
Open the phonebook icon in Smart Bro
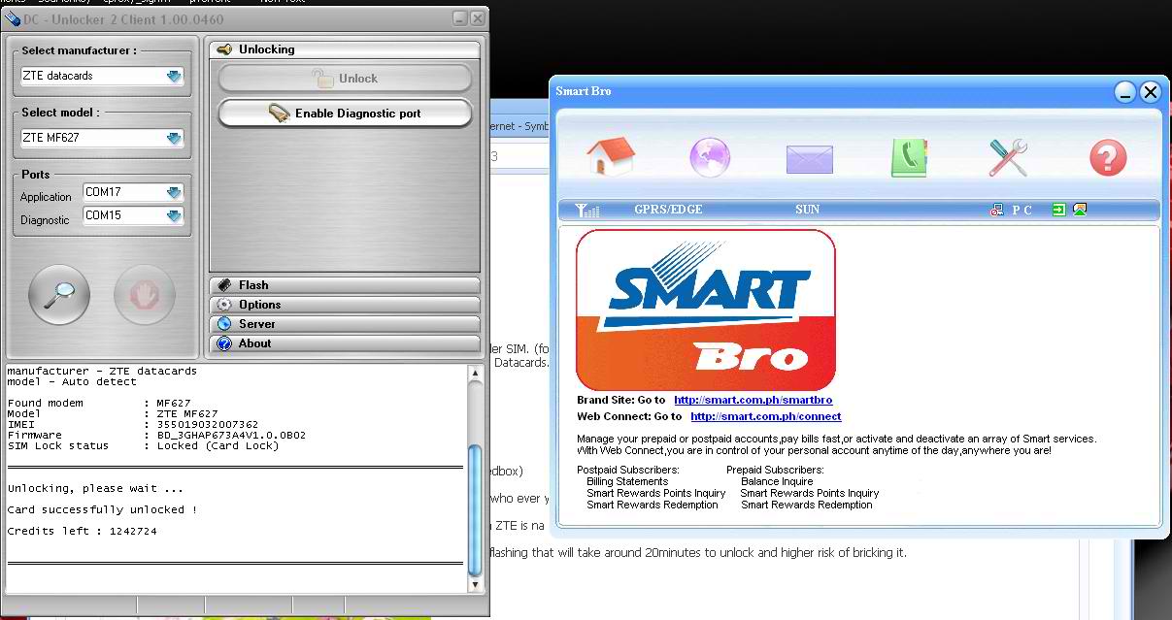click(910, 157)
